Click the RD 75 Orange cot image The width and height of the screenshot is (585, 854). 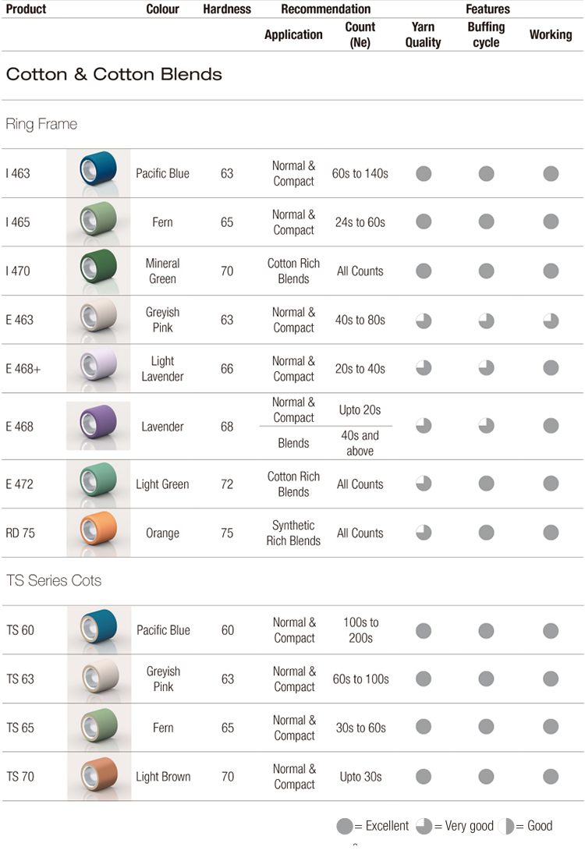click(x=98, y=533)
